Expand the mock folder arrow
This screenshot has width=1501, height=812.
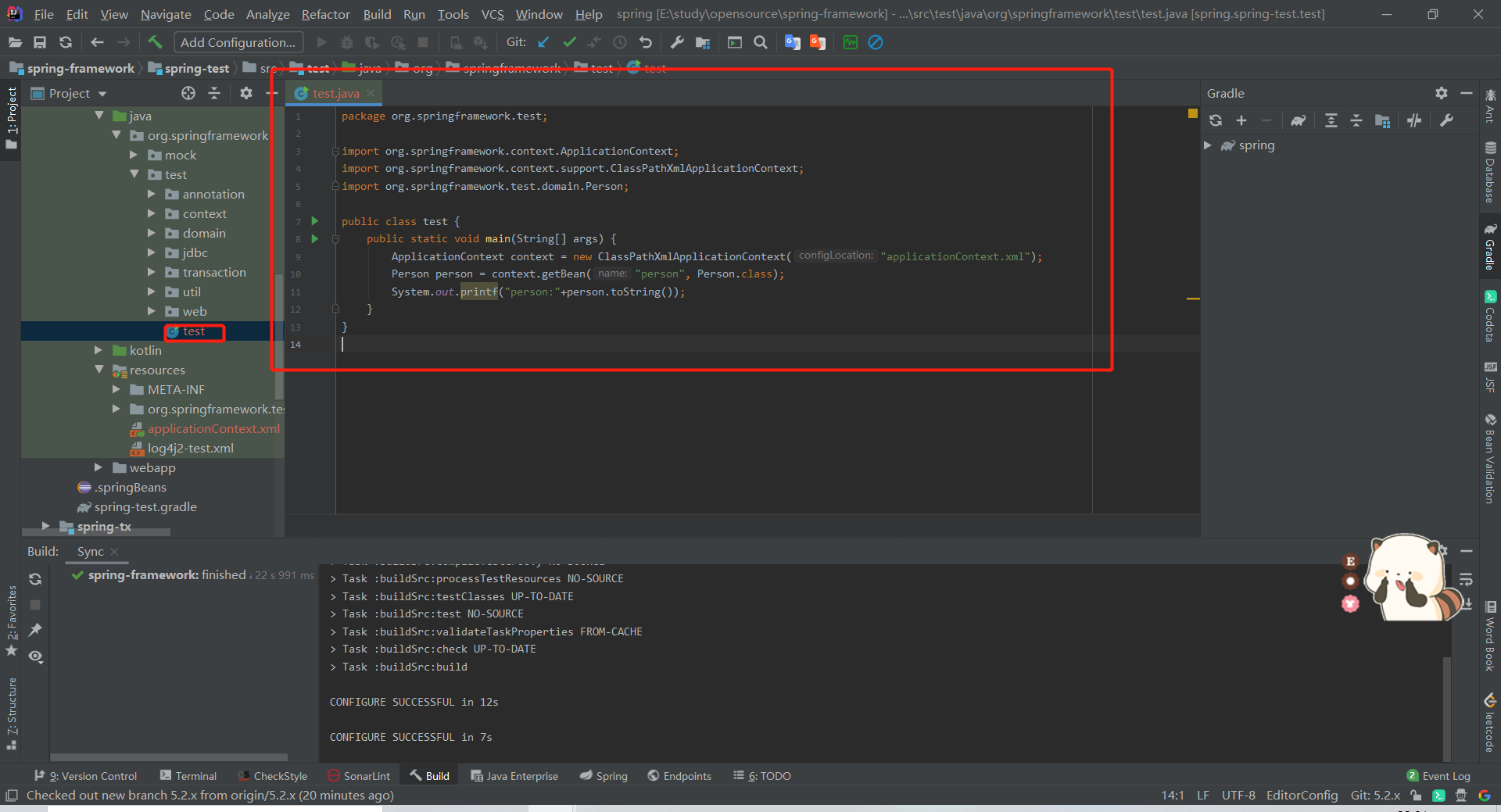134,155
